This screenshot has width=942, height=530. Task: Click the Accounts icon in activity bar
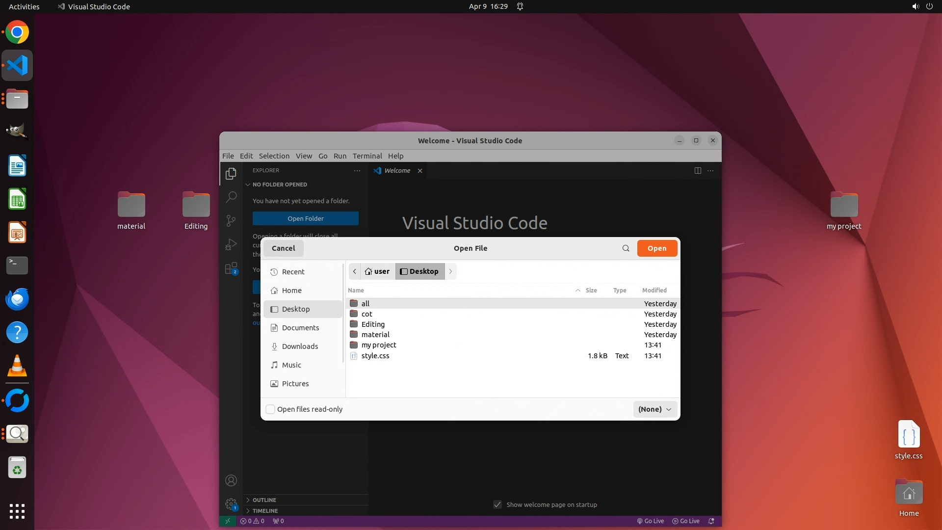click(x=231, y=480)
